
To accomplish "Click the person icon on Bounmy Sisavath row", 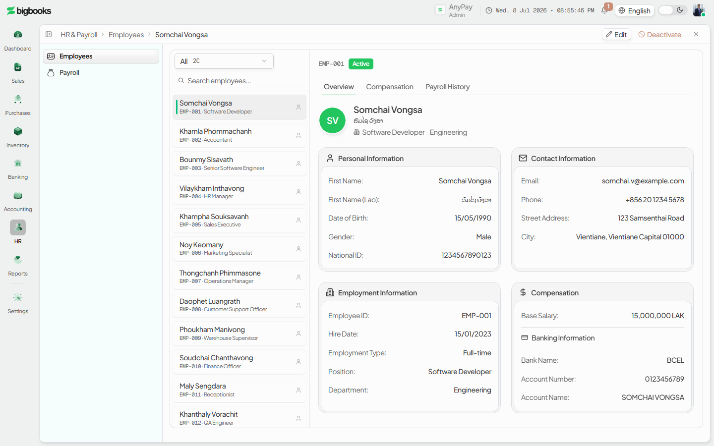I will [298, 164].
